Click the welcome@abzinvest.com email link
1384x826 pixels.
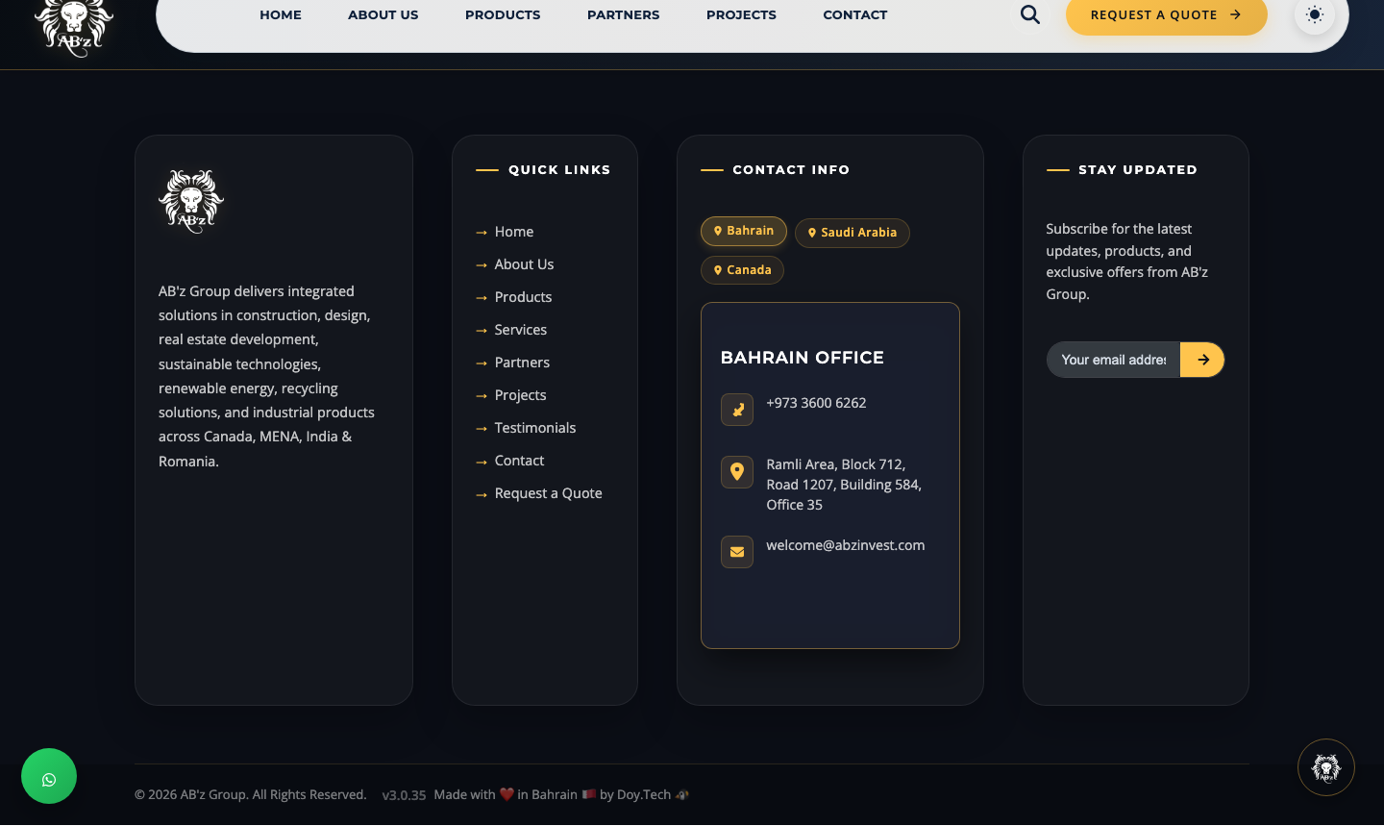(846, 545)
